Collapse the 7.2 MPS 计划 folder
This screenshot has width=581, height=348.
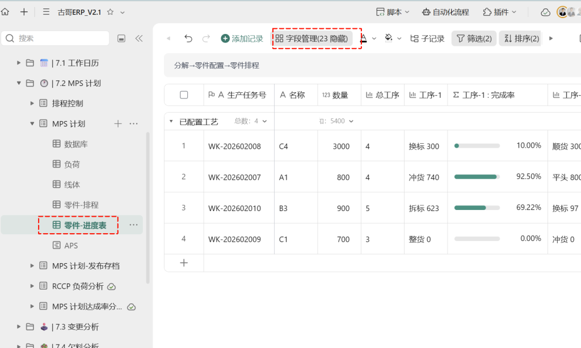click(18, 83)
